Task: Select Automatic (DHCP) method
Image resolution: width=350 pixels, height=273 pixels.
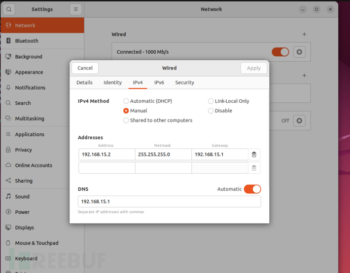Action: (x=126, y=101)
